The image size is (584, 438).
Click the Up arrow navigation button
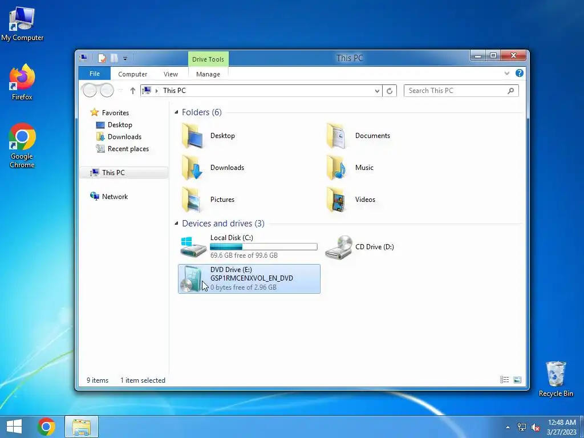click(132, 91)
